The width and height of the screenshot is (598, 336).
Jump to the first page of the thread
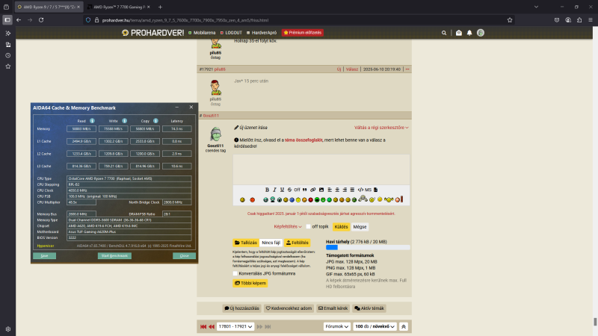pyautogui.click(x=203, y=326)
